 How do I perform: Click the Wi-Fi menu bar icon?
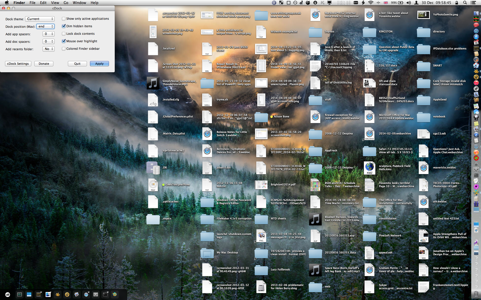tap(371, 3)
